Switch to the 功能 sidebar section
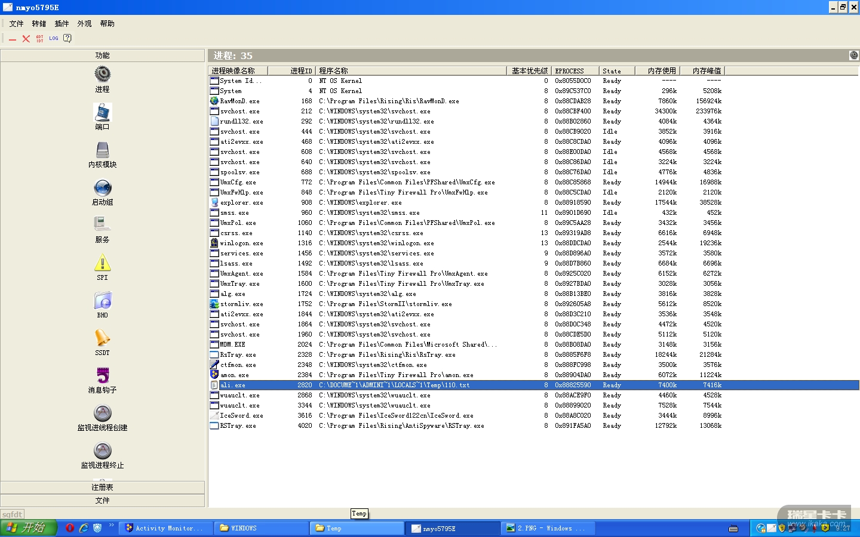 click(x=103, y=55)
